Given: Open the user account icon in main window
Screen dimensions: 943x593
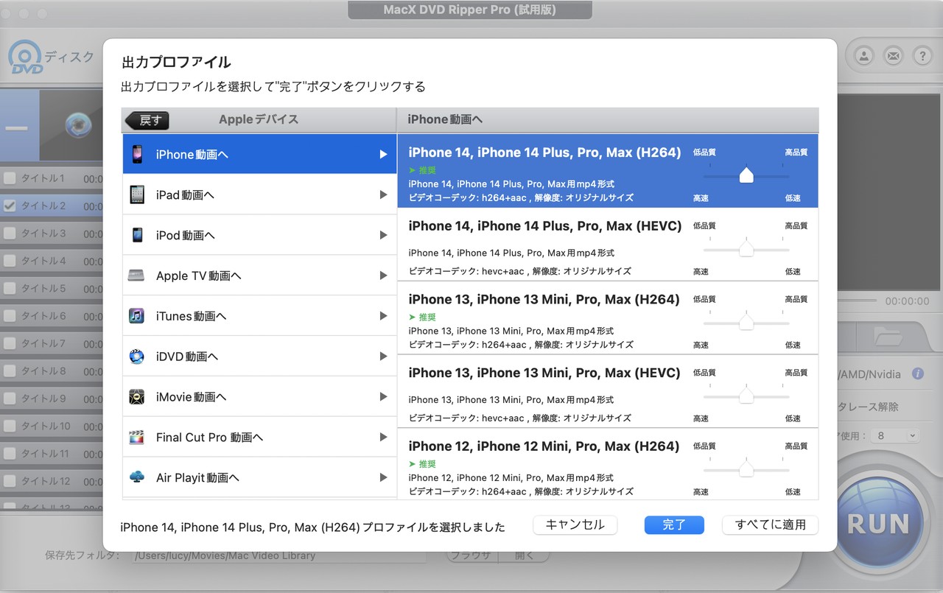Looking at the screenshot, I should click(864, 55).
